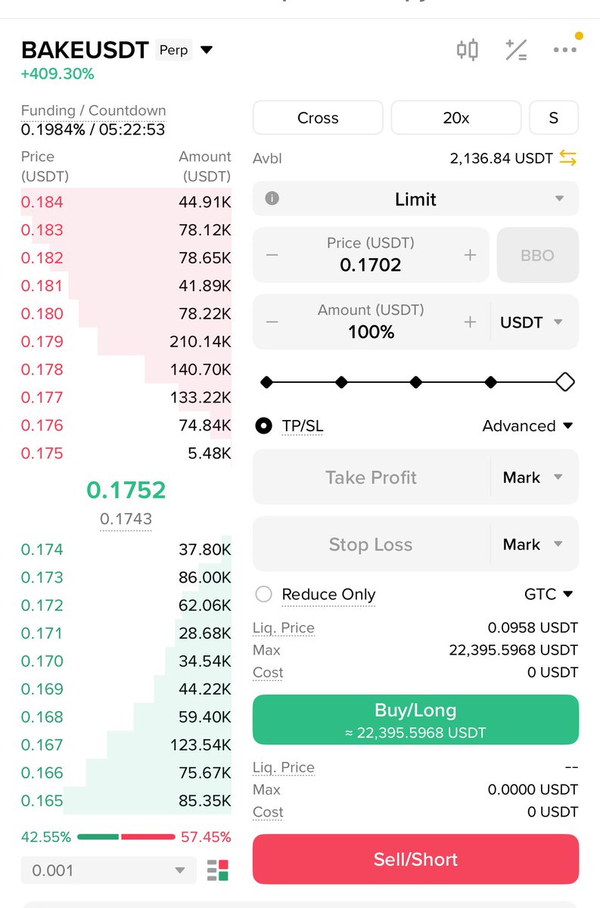Change the 20x leverage setting
This screenshot has width=600, height=908.
click(455, 118)
